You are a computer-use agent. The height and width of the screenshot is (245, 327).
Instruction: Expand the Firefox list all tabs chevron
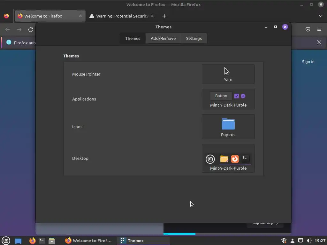pos(321,16)
